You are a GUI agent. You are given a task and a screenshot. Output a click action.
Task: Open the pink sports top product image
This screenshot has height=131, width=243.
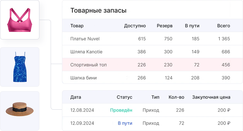(19, 20)
